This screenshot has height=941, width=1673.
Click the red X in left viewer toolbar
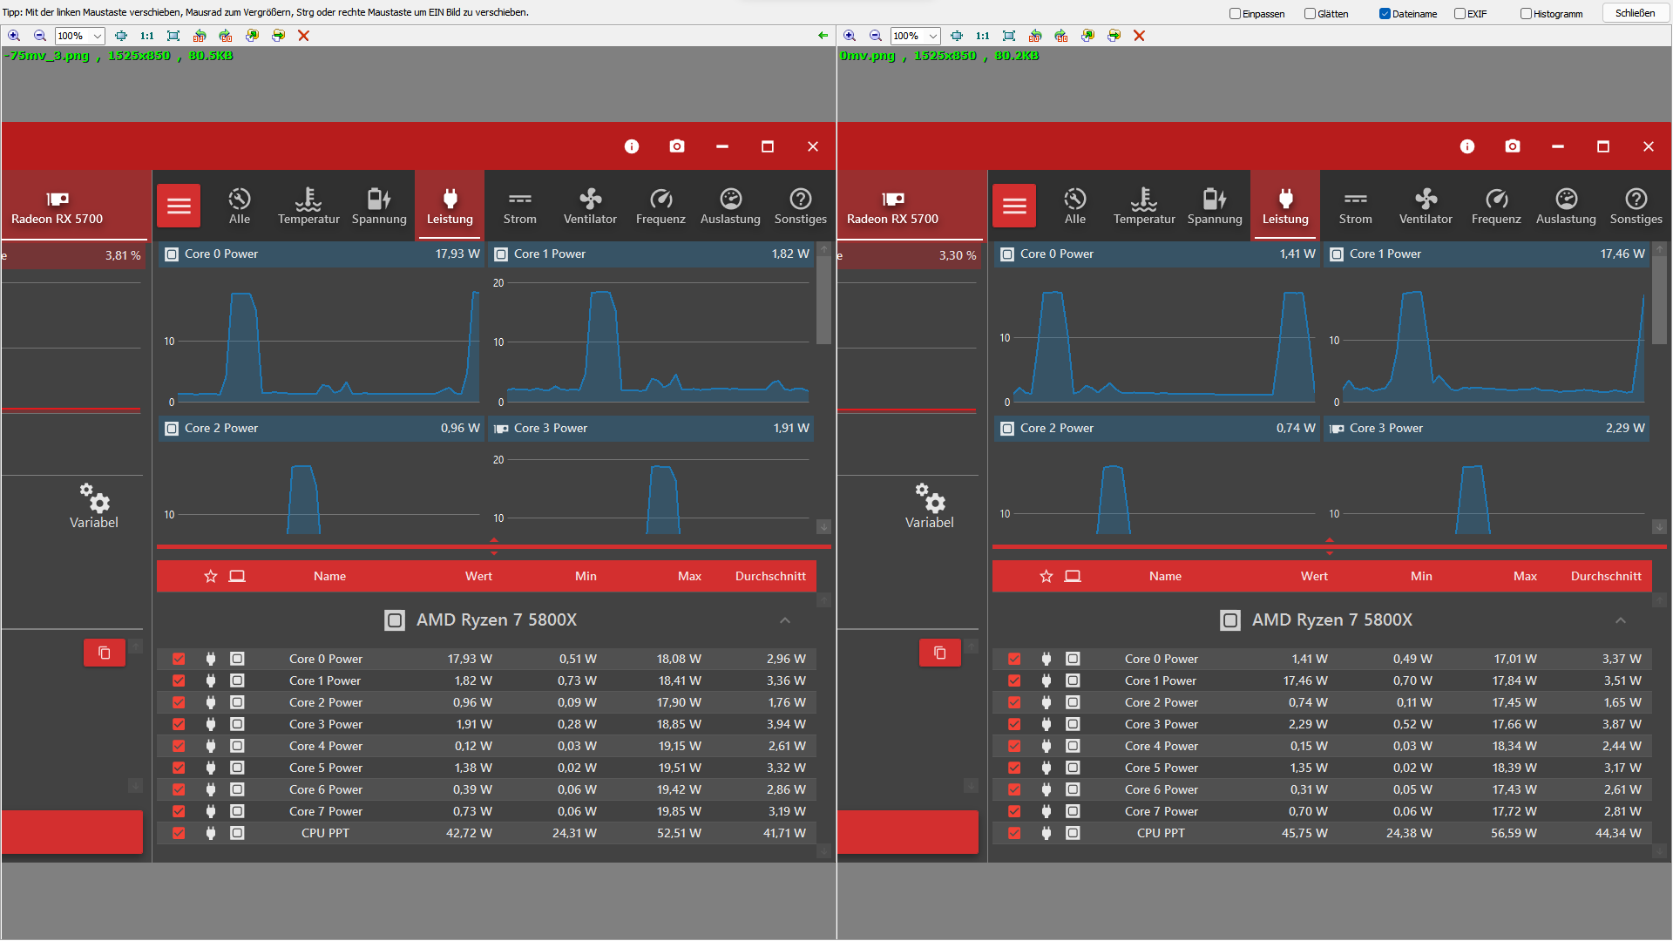click(303, 36)
